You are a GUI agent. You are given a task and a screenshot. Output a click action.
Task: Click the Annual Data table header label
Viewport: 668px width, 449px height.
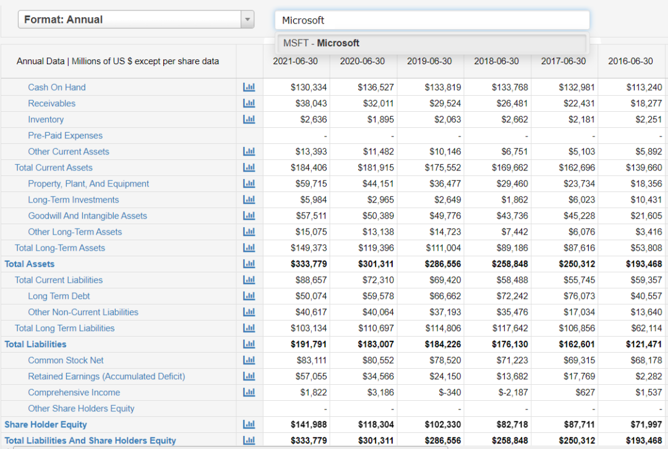(118, 61)
